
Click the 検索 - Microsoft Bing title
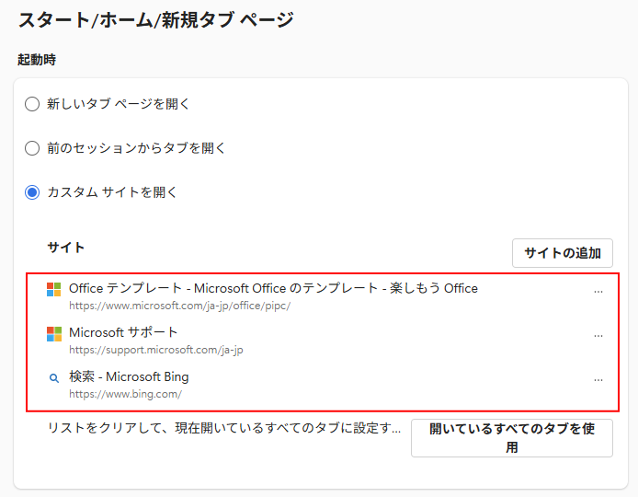coord(129,376)
